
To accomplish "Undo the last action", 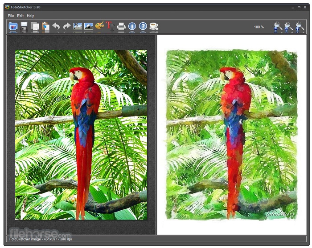I will point(56,27).
